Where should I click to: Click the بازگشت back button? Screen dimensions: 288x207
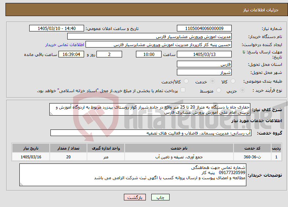pyautogui.click(x=135, y=197)
